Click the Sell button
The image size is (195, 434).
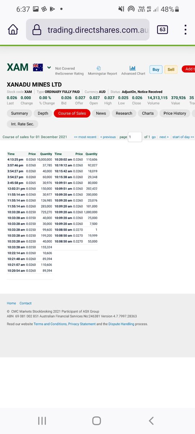(171, 69)
